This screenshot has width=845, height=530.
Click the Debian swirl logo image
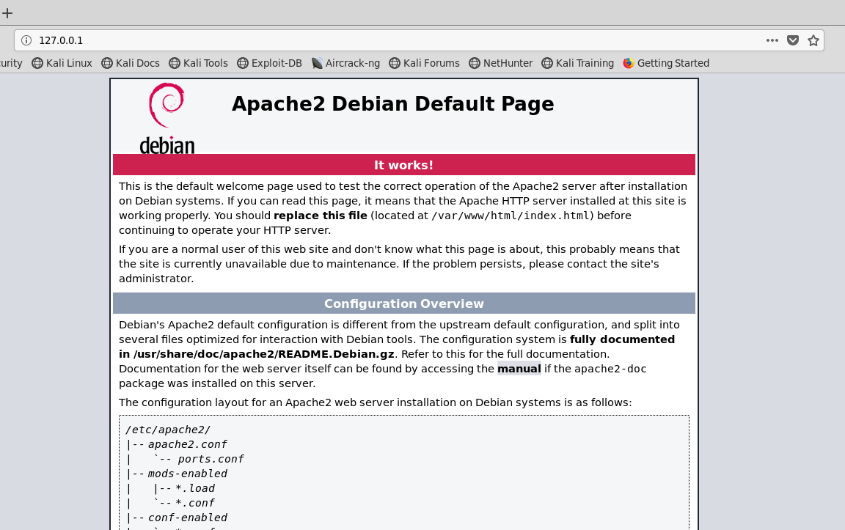pos(167,119)
